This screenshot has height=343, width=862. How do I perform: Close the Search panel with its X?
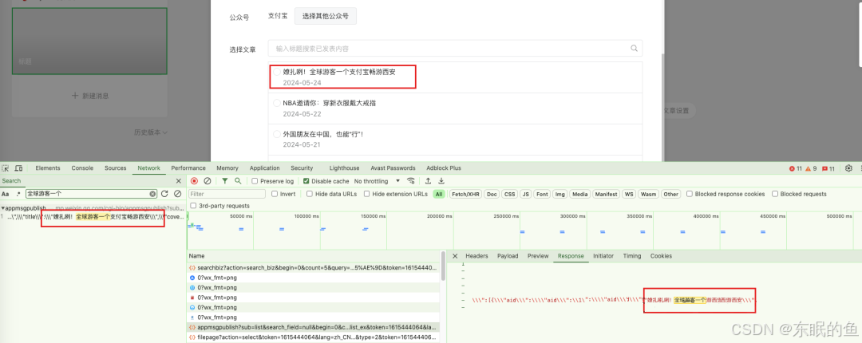(x=178, y=181)
